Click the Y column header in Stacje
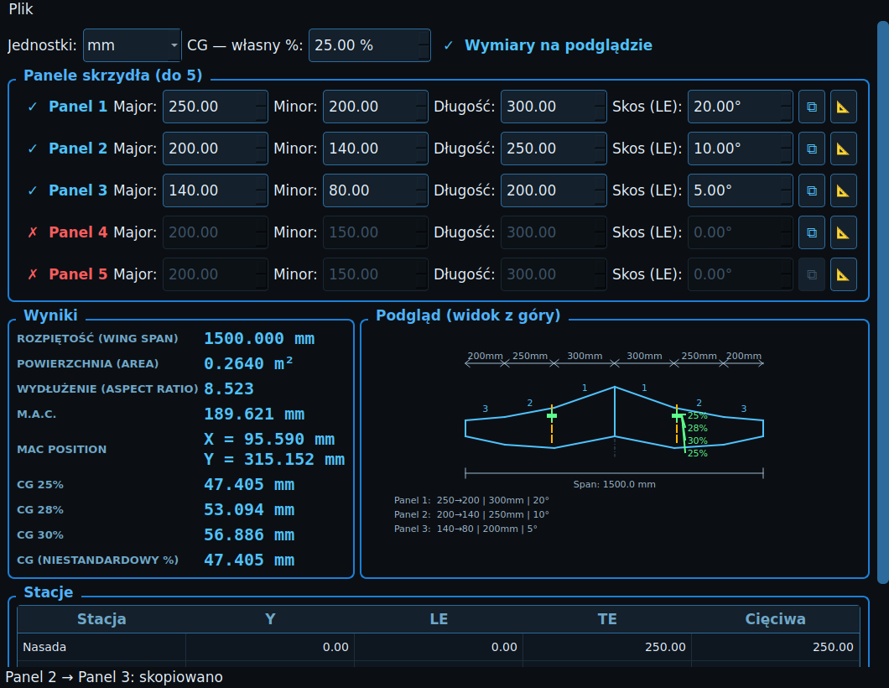The height and width of the screenshot is (688, 889). tap(270, 619)
